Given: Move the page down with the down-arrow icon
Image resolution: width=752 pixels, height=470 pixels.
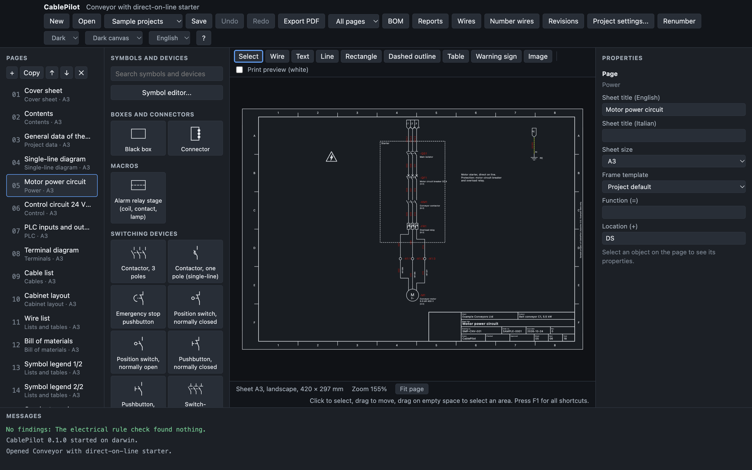Looking at the screenshot, I should coord(67,73).
